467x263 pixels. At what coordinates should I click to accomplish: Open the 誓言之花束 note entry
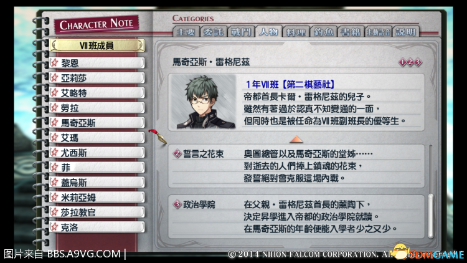pos(296,166)
